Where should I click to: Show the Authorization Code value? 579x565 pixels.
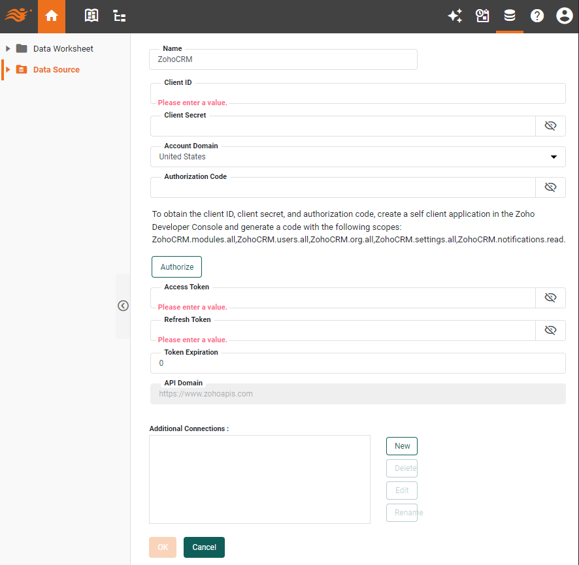[550, 187]
